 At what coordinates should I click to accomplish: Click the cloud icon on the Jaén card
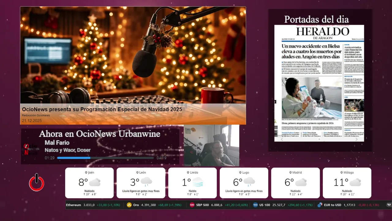95,182
